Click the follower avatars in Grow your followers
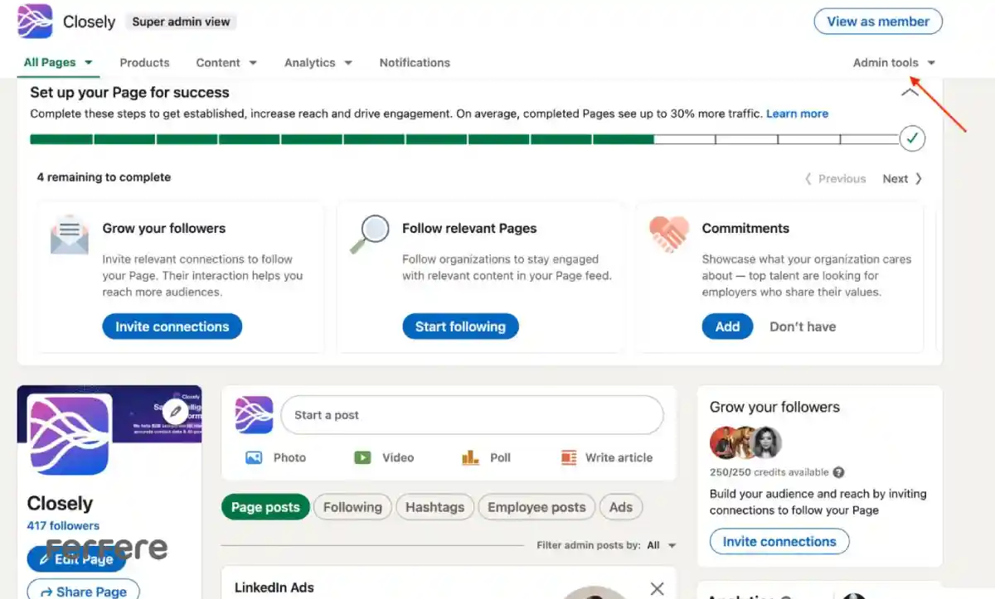Screen dimensions: 995x599 [745, 442]
